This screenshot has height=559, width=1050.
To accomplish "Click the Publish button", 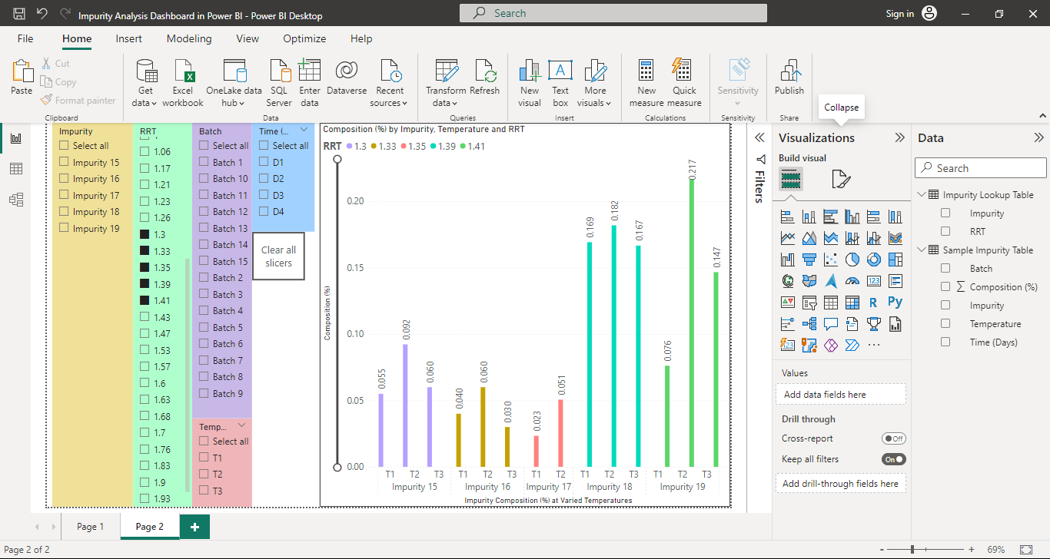I will (789, 77).
